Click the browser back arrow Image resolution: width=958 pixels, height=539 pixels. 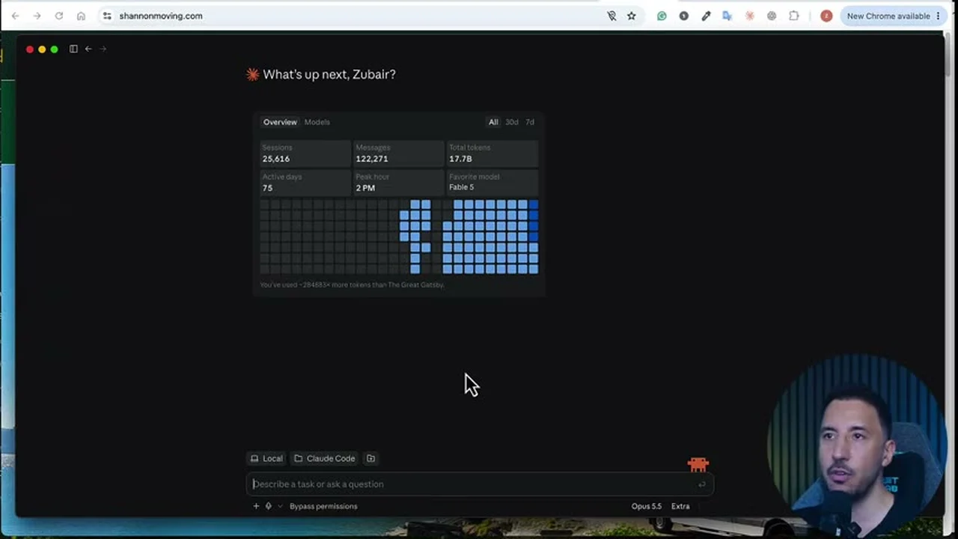pyautogui.click(x=15, y=16)
